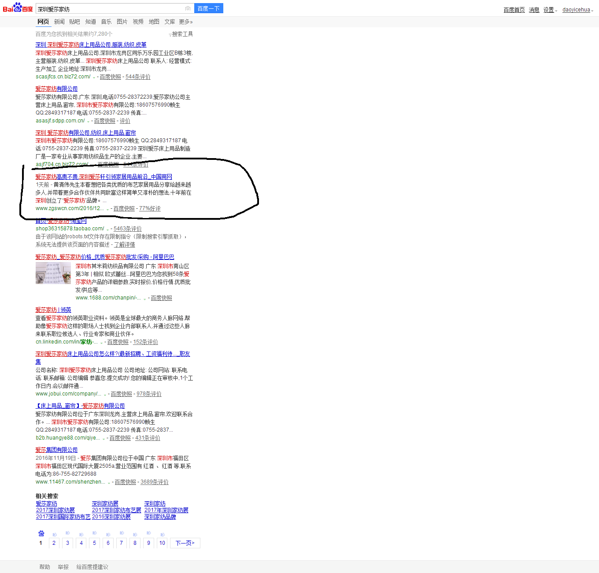The image size is (599, 573).
Task: Expand arrow beside asasjf.sdpp.com.cn URL
Action: [88, 122]
